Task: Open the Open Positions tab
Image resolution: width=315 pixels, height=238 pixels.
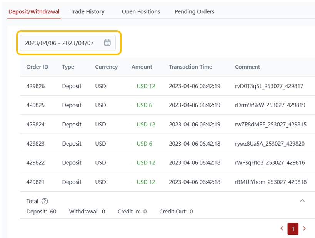Action: [141, 11]
